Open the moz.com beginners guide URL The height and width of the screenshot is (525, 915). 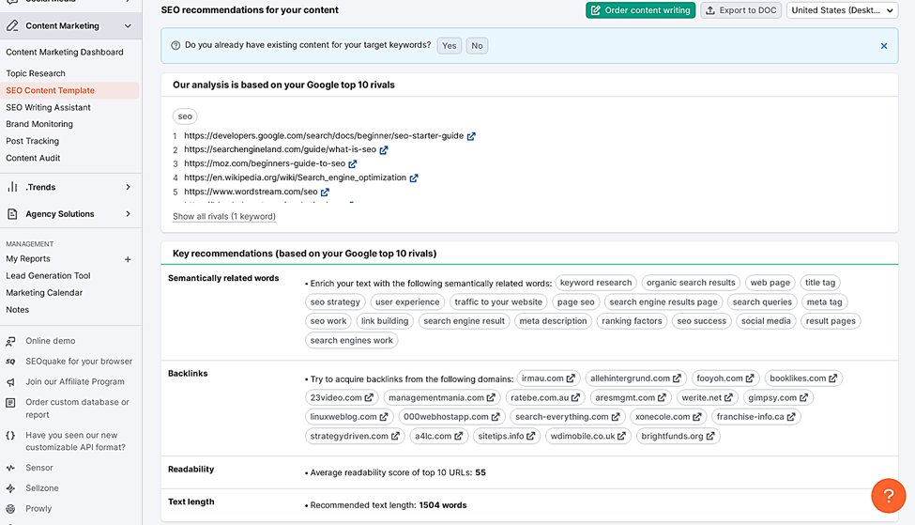tap(265, 163)
